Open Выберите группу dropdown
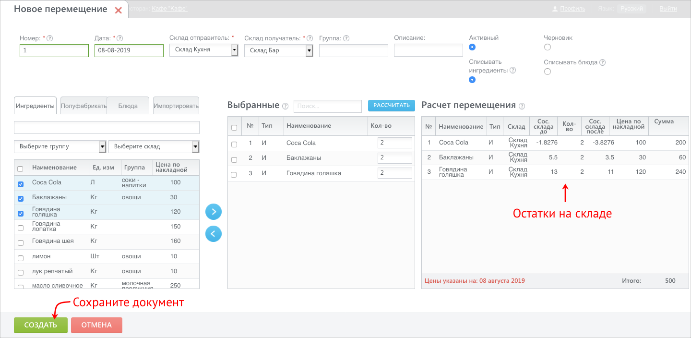The width and height of the screenshot is (691, 338). click(60, 146)
